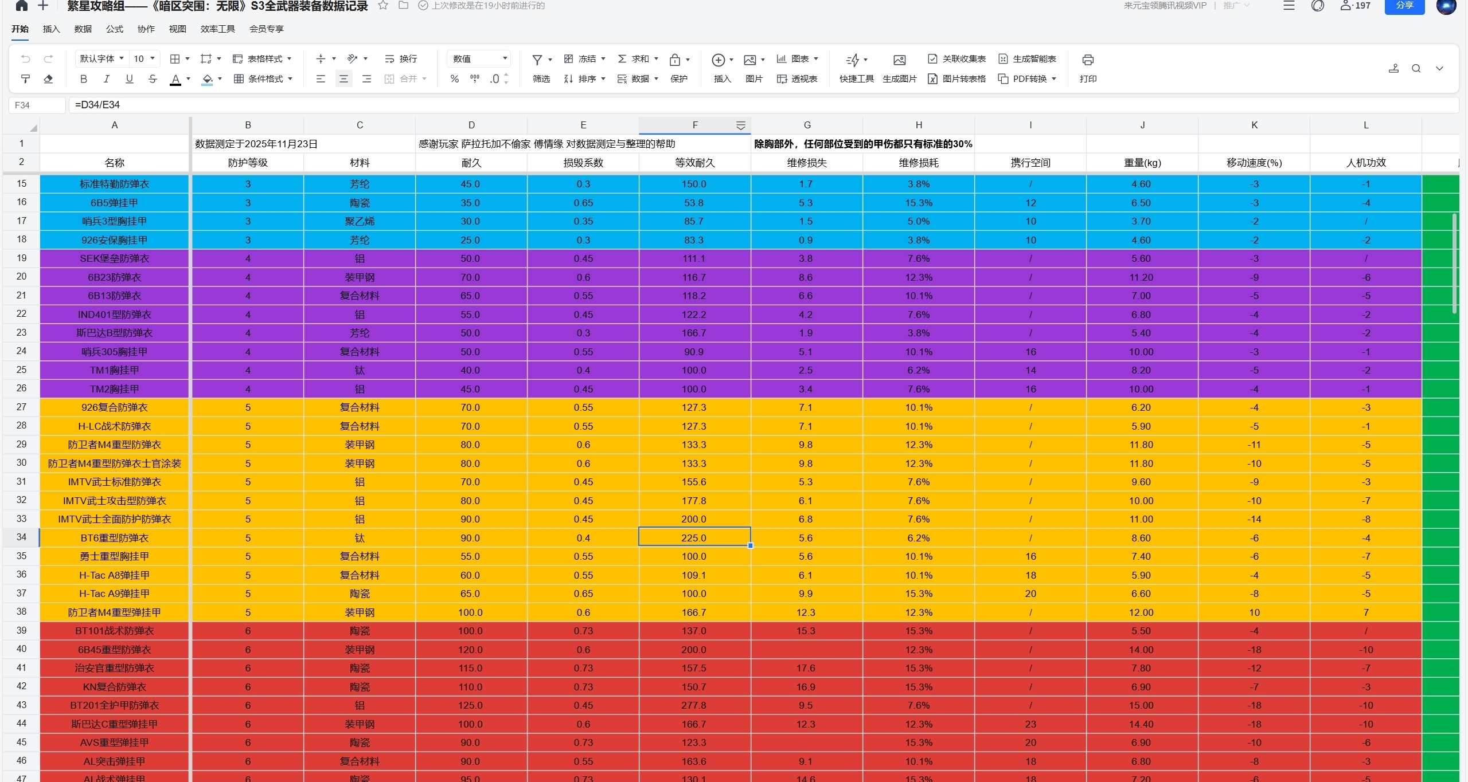Open the font size 10 dropdown

coord(145,58)
